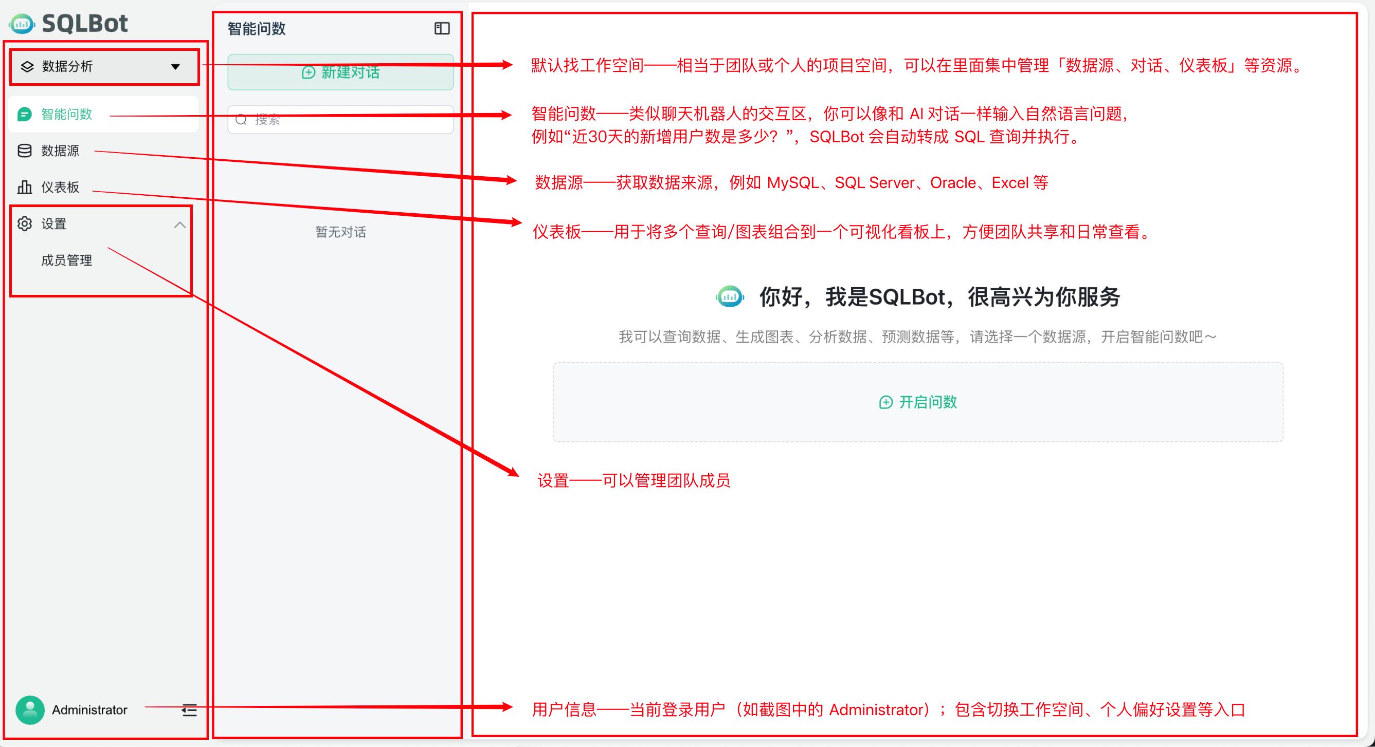The image size is (1375, 747).
Task: Collapse the sidebar using the menu fold icon
Action: pyautogui.click(x=189, y=710)
